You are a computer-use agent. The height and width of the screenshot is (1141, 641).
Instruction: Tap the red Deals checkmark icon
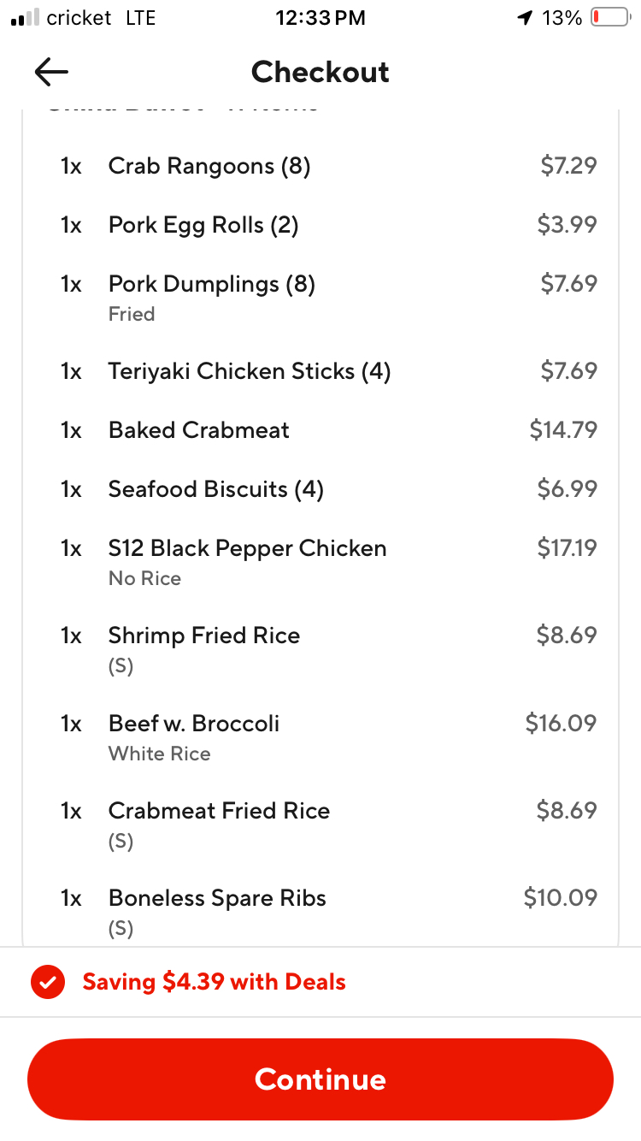point(47,982)
